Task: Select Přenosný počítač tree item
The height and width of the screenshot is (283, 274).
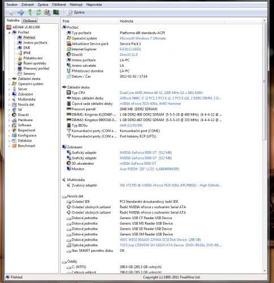Action: tap(36, 68)
